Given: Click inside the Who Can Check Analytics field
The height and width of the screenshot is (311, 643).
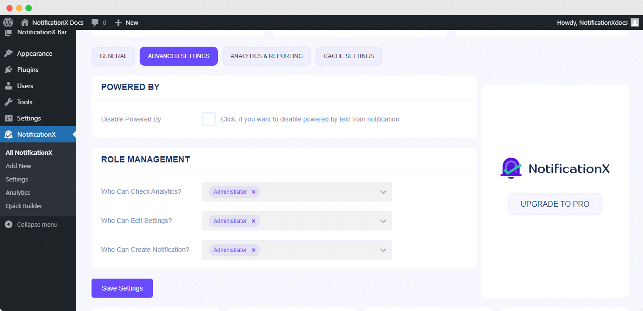Looking at the screenshot, I should 297,192.
